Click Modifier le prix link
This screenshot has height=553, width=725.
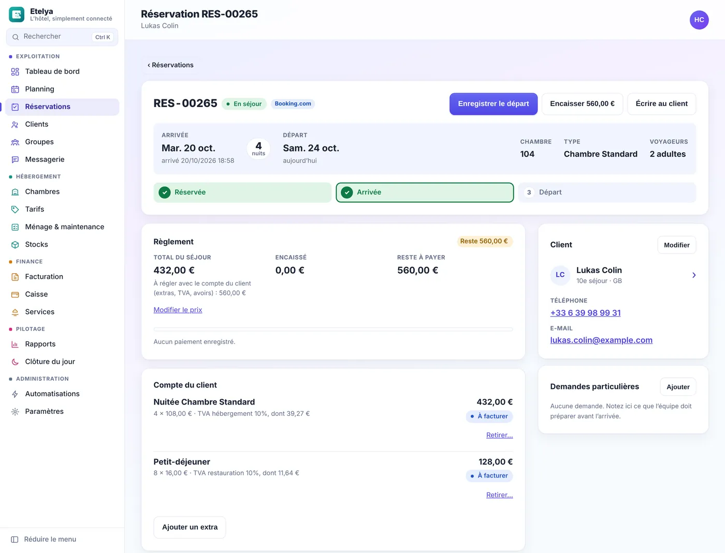coord(178,310)
